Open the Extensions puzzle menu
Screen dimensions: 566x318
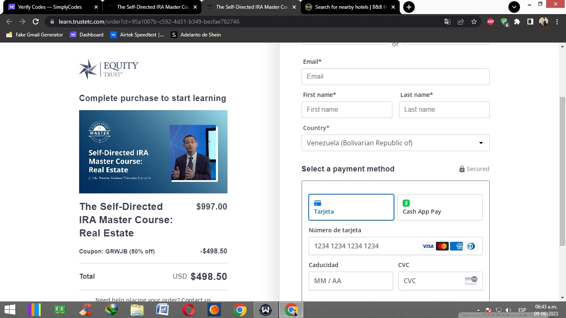point(517,22)
